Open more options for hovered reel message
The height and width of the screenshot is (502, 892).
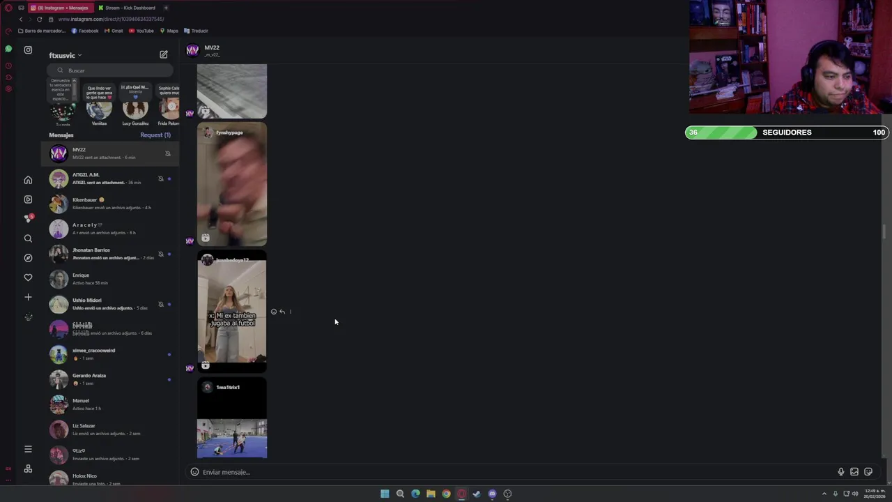(290, 312)
